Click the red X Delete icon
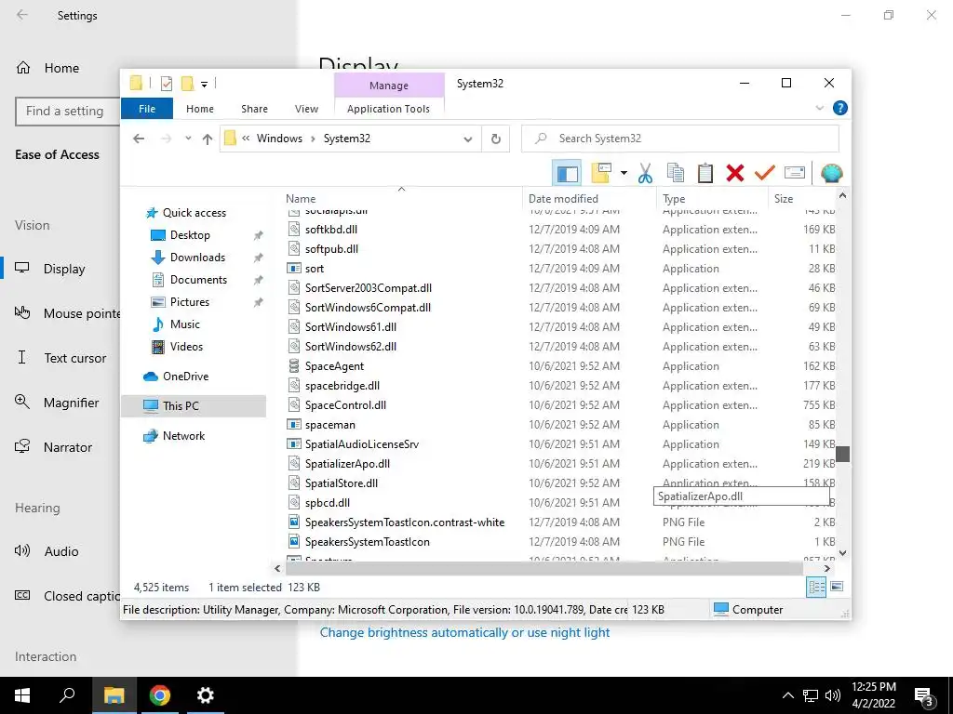The image size is (953, 714). tap(735, 174)
